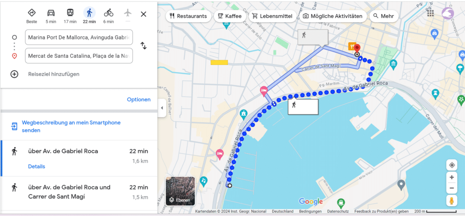Click the Deutschland link in map footer
The image size is (465, 216).
[282, 211]
